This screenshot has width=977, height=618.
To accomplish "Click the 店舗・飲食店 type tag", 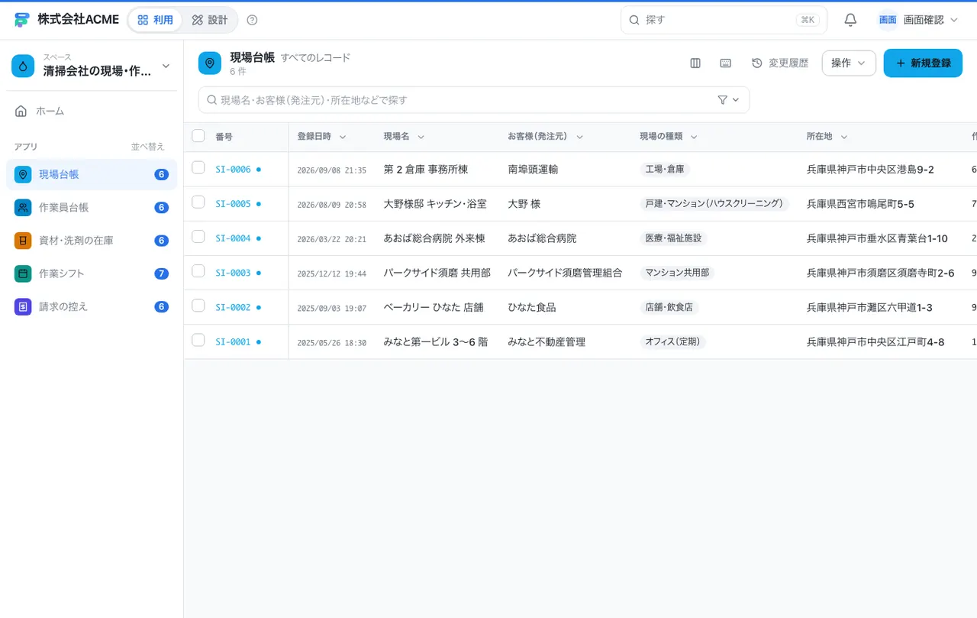I will [669, 307].
